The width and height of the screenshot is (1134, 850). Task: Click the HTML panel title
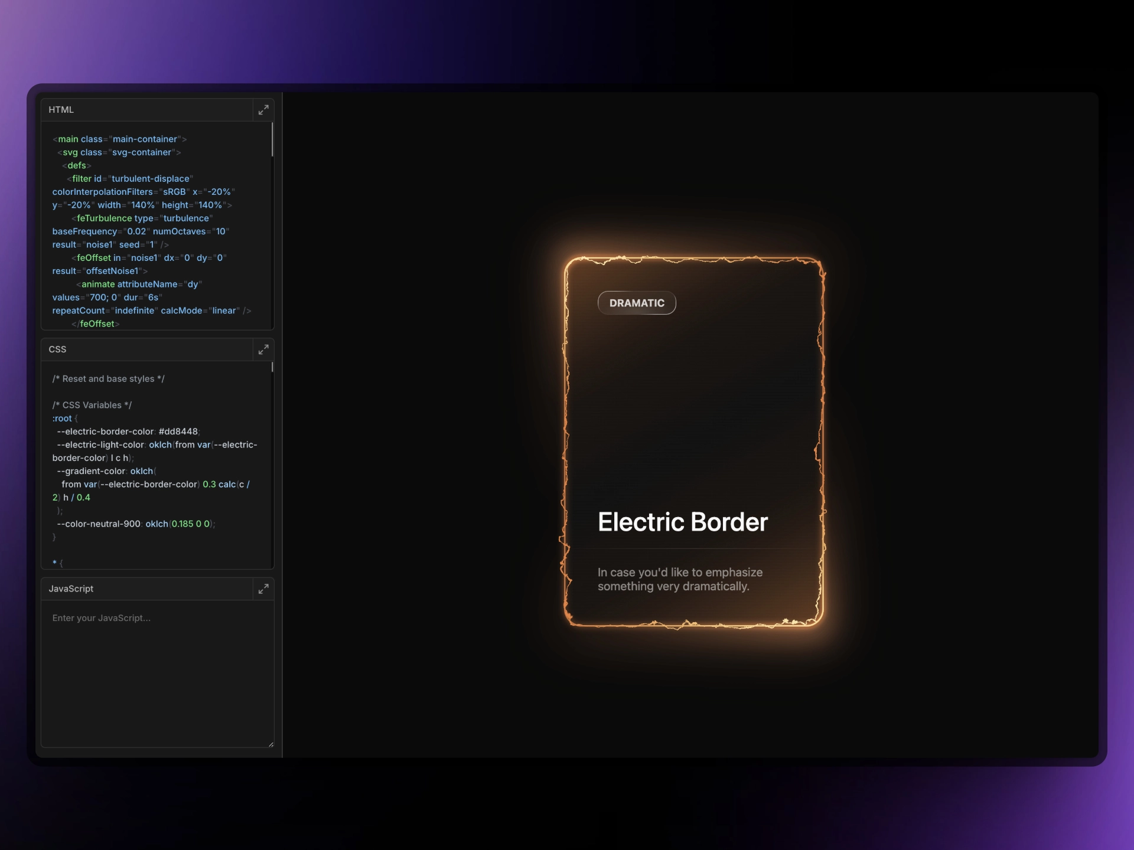point(61,110)
